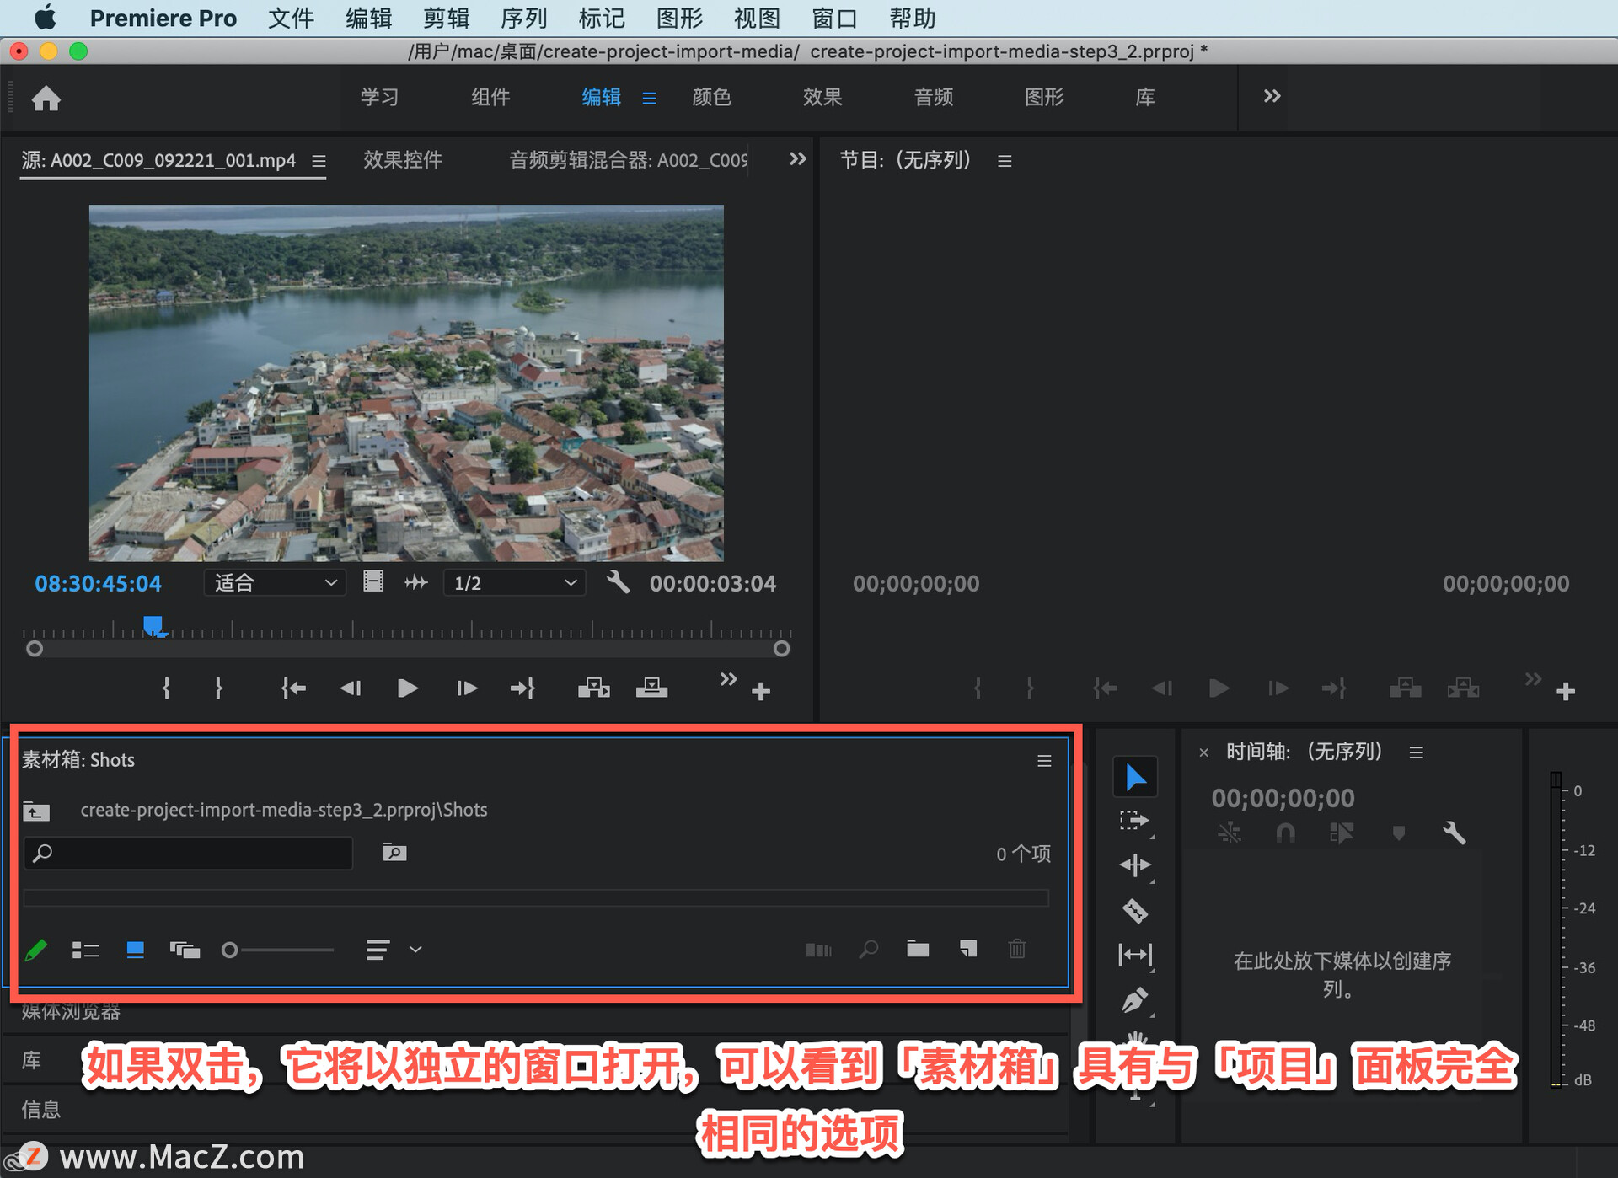Mark Out point in Source Monitor

tap(218, 688)
